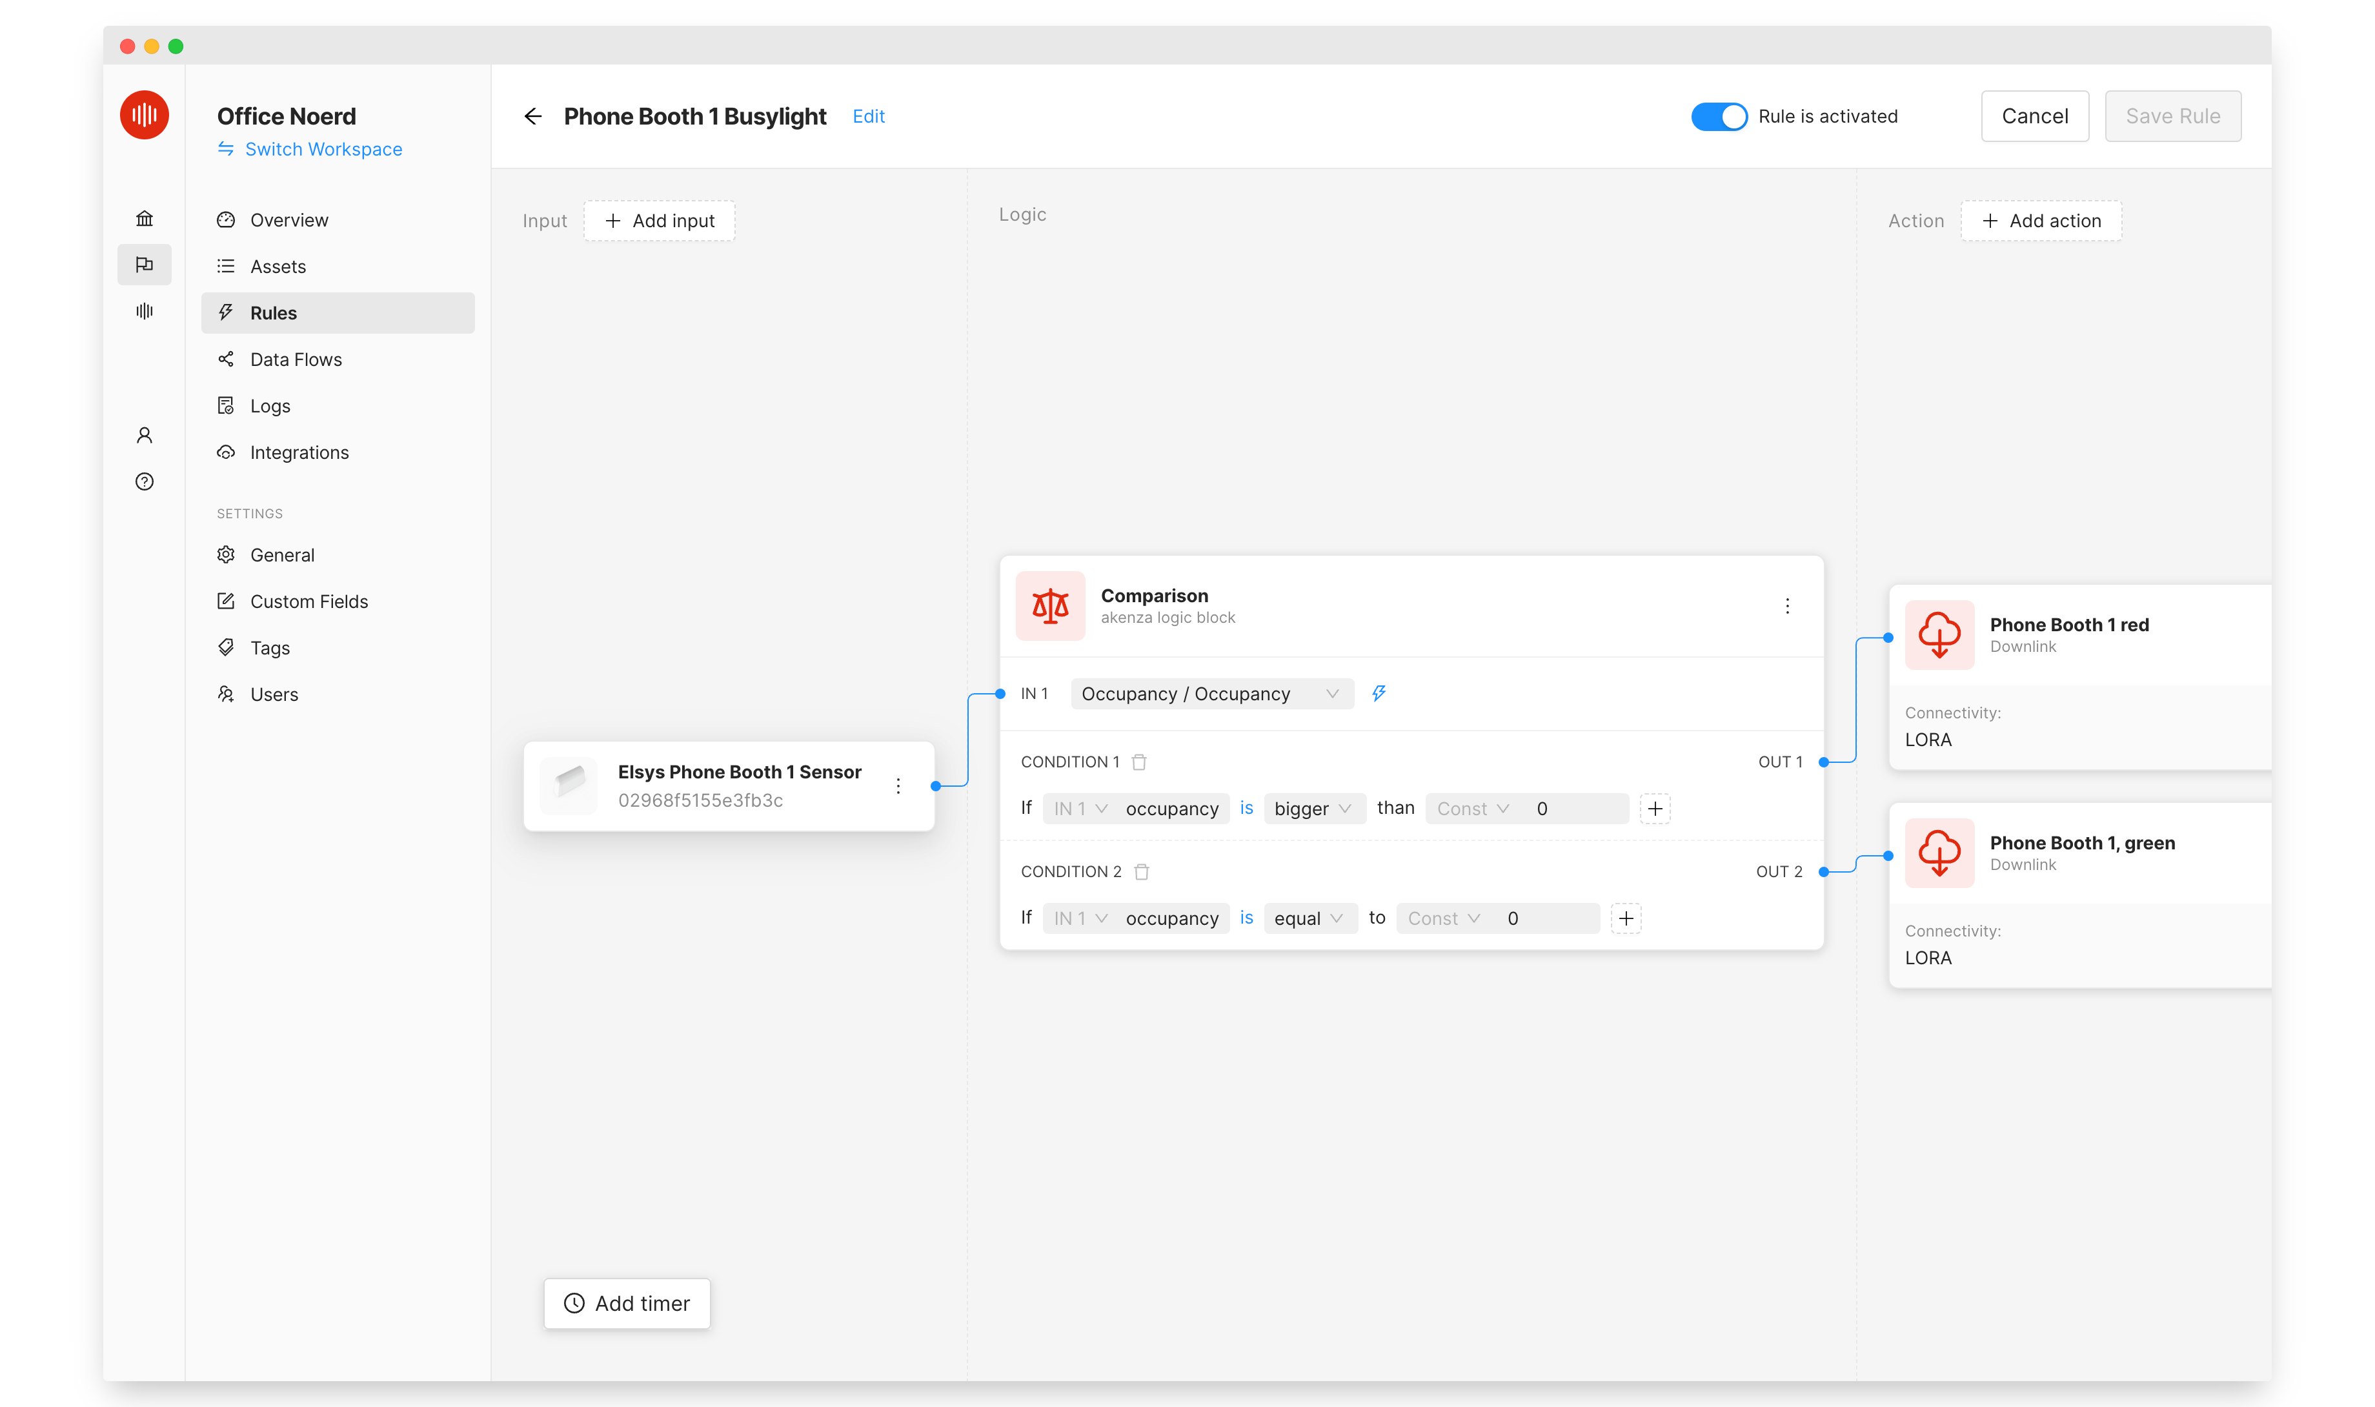2375x1407 pixels.
Task: Open Comparison block three-dot menu
Action: (1787, 606)
